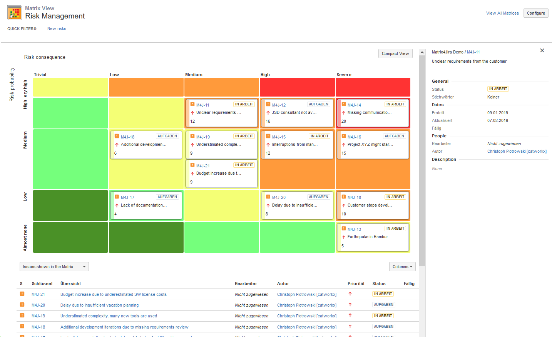Click the Matrix View app logo icon
The height and width of the screenshot is (337, 552).
click(x=15, y=13)
